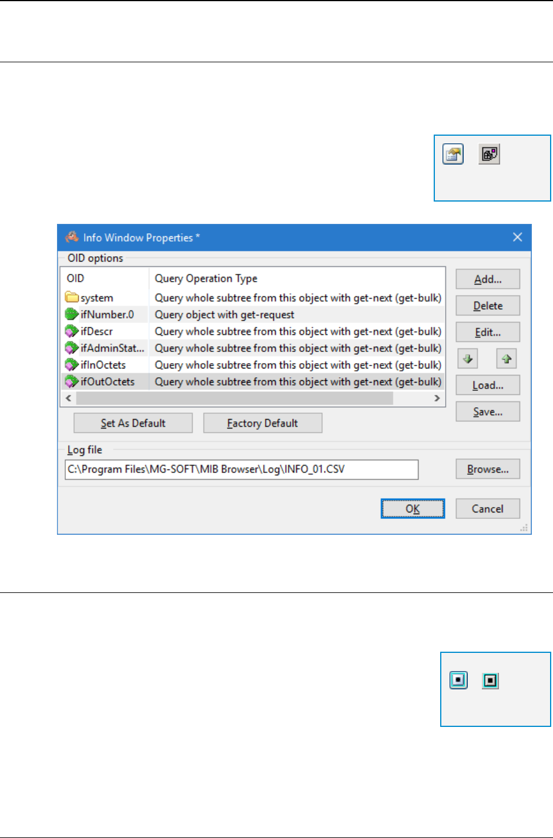Select the system row label
The width and height of the screenshot is (553, 838).
(96, 298)
